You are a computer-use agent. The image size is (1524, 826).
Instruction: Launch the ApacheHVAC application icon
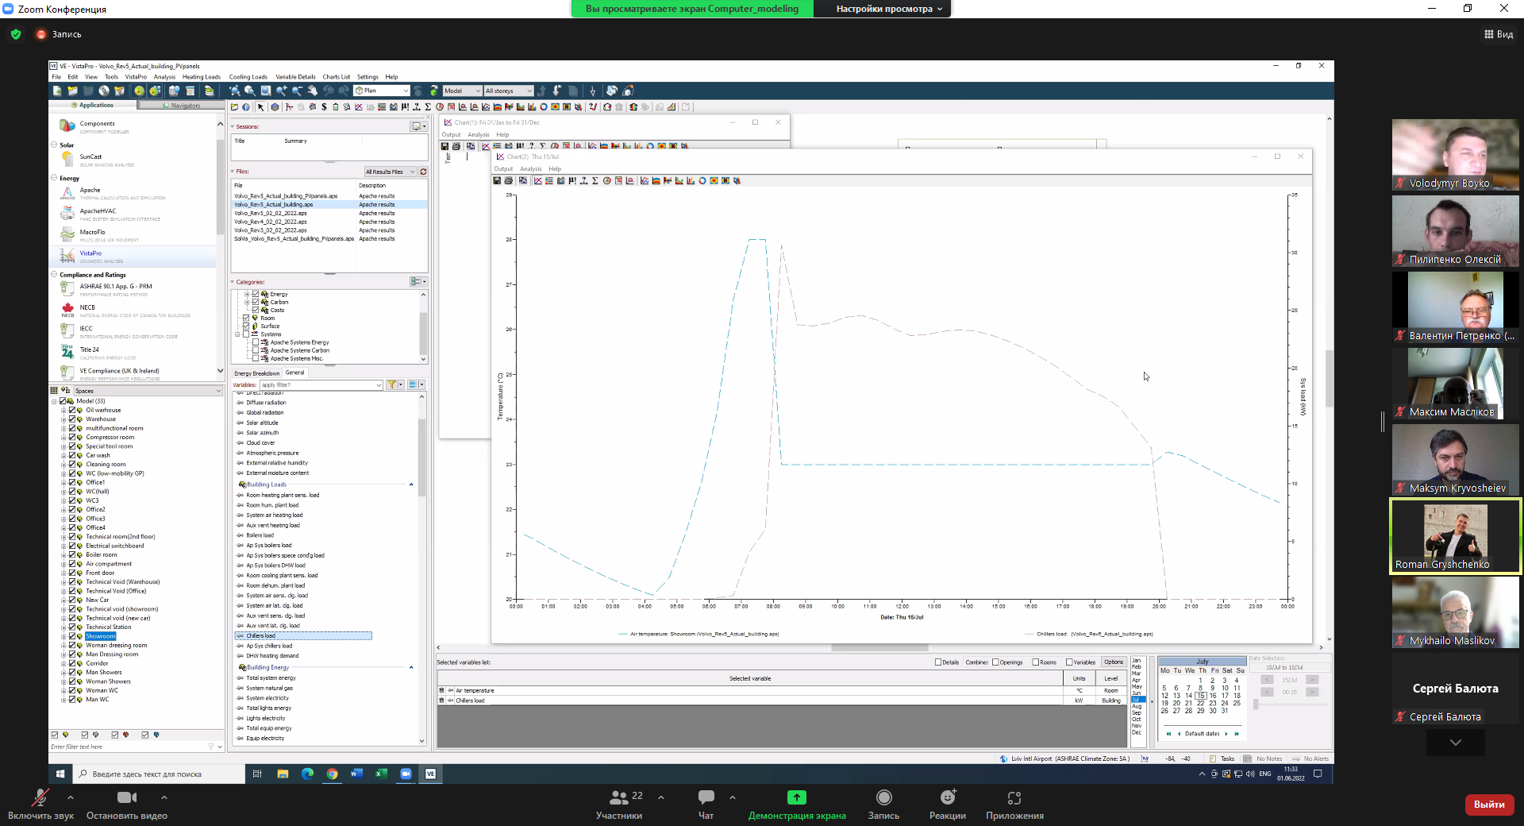(x=68, y=213)
